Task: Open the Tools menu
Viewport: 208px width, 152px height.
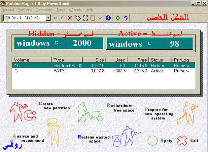Action: (61, 10)
